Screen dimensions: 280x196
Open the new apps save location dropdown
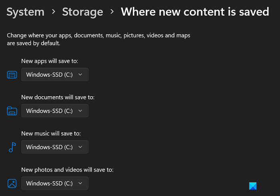click(55, 75)
